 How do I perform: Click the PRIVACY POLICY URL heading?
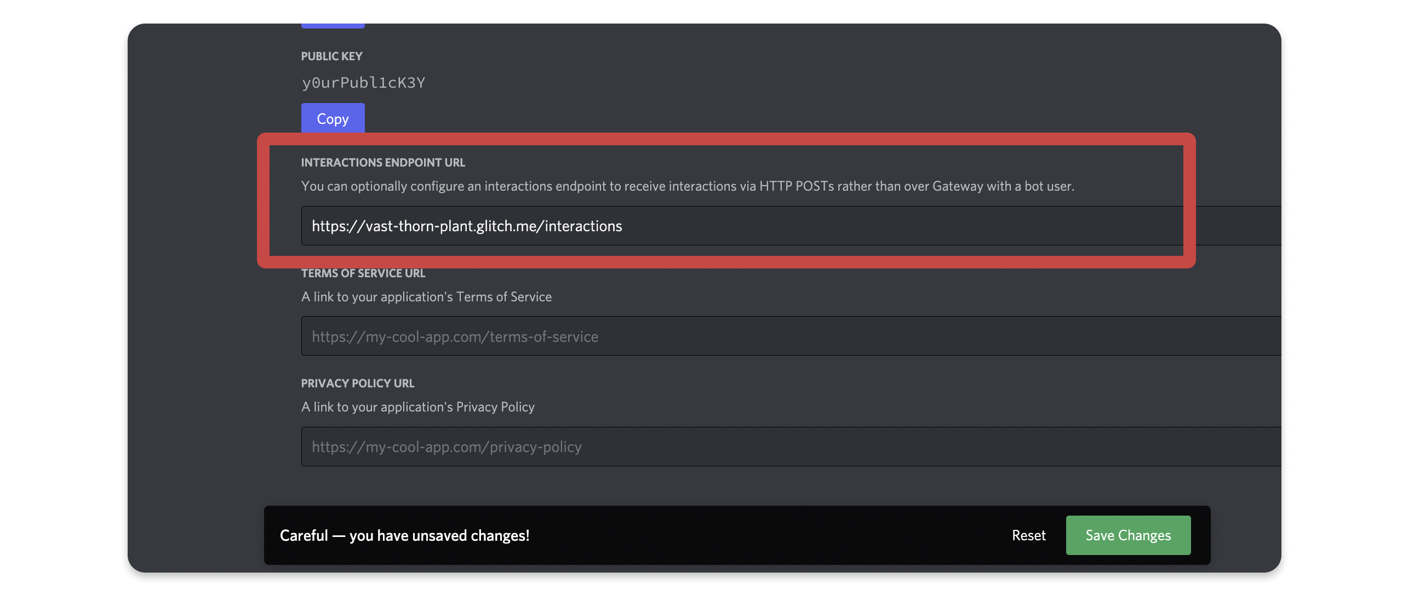357,383
